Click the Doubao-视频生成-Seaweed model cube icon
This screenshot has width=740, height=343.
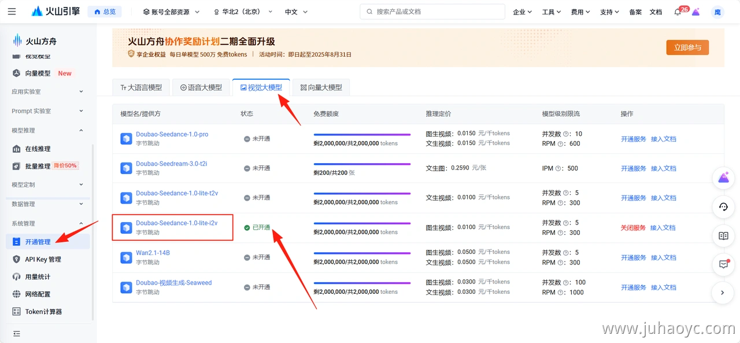coord(126,287)
